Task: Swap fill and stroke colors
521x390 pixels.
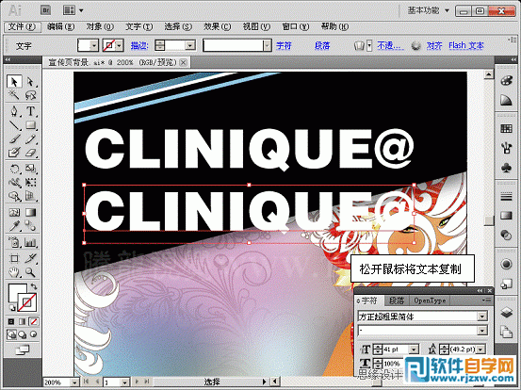Action: 34,286
